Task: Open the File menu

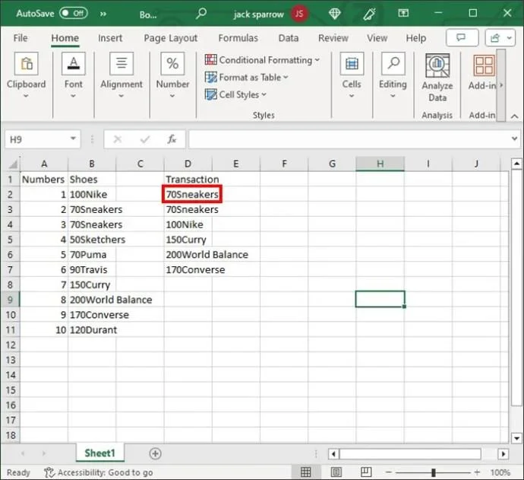Action: click(x=21, y=38)
